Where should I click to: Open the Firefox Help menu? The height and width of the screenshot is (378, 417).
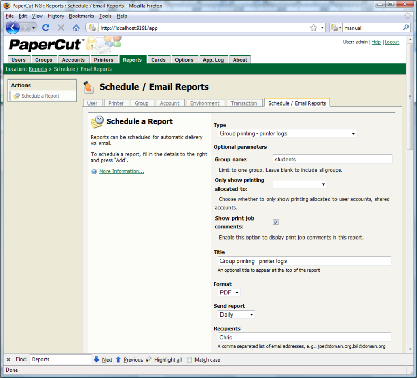(121, 16)
